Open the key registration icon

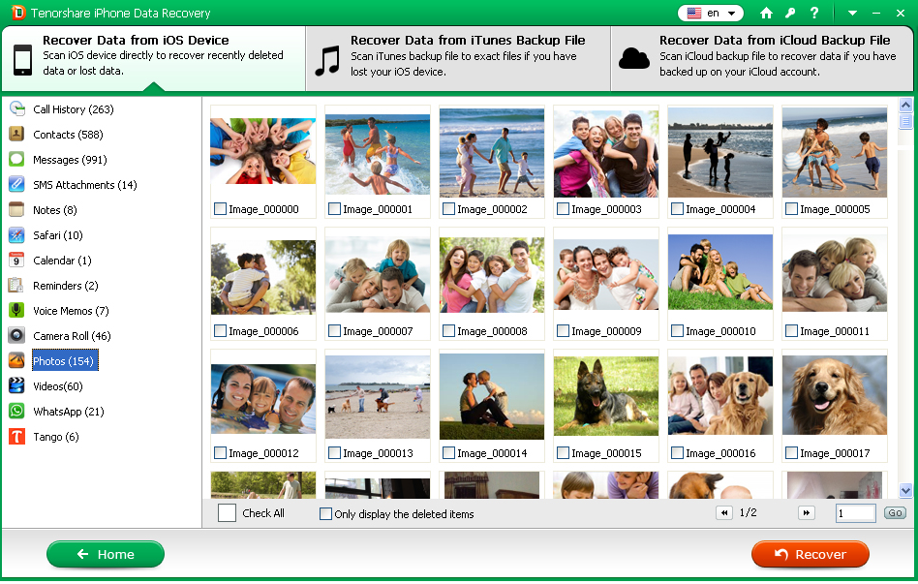pos(790,13)
